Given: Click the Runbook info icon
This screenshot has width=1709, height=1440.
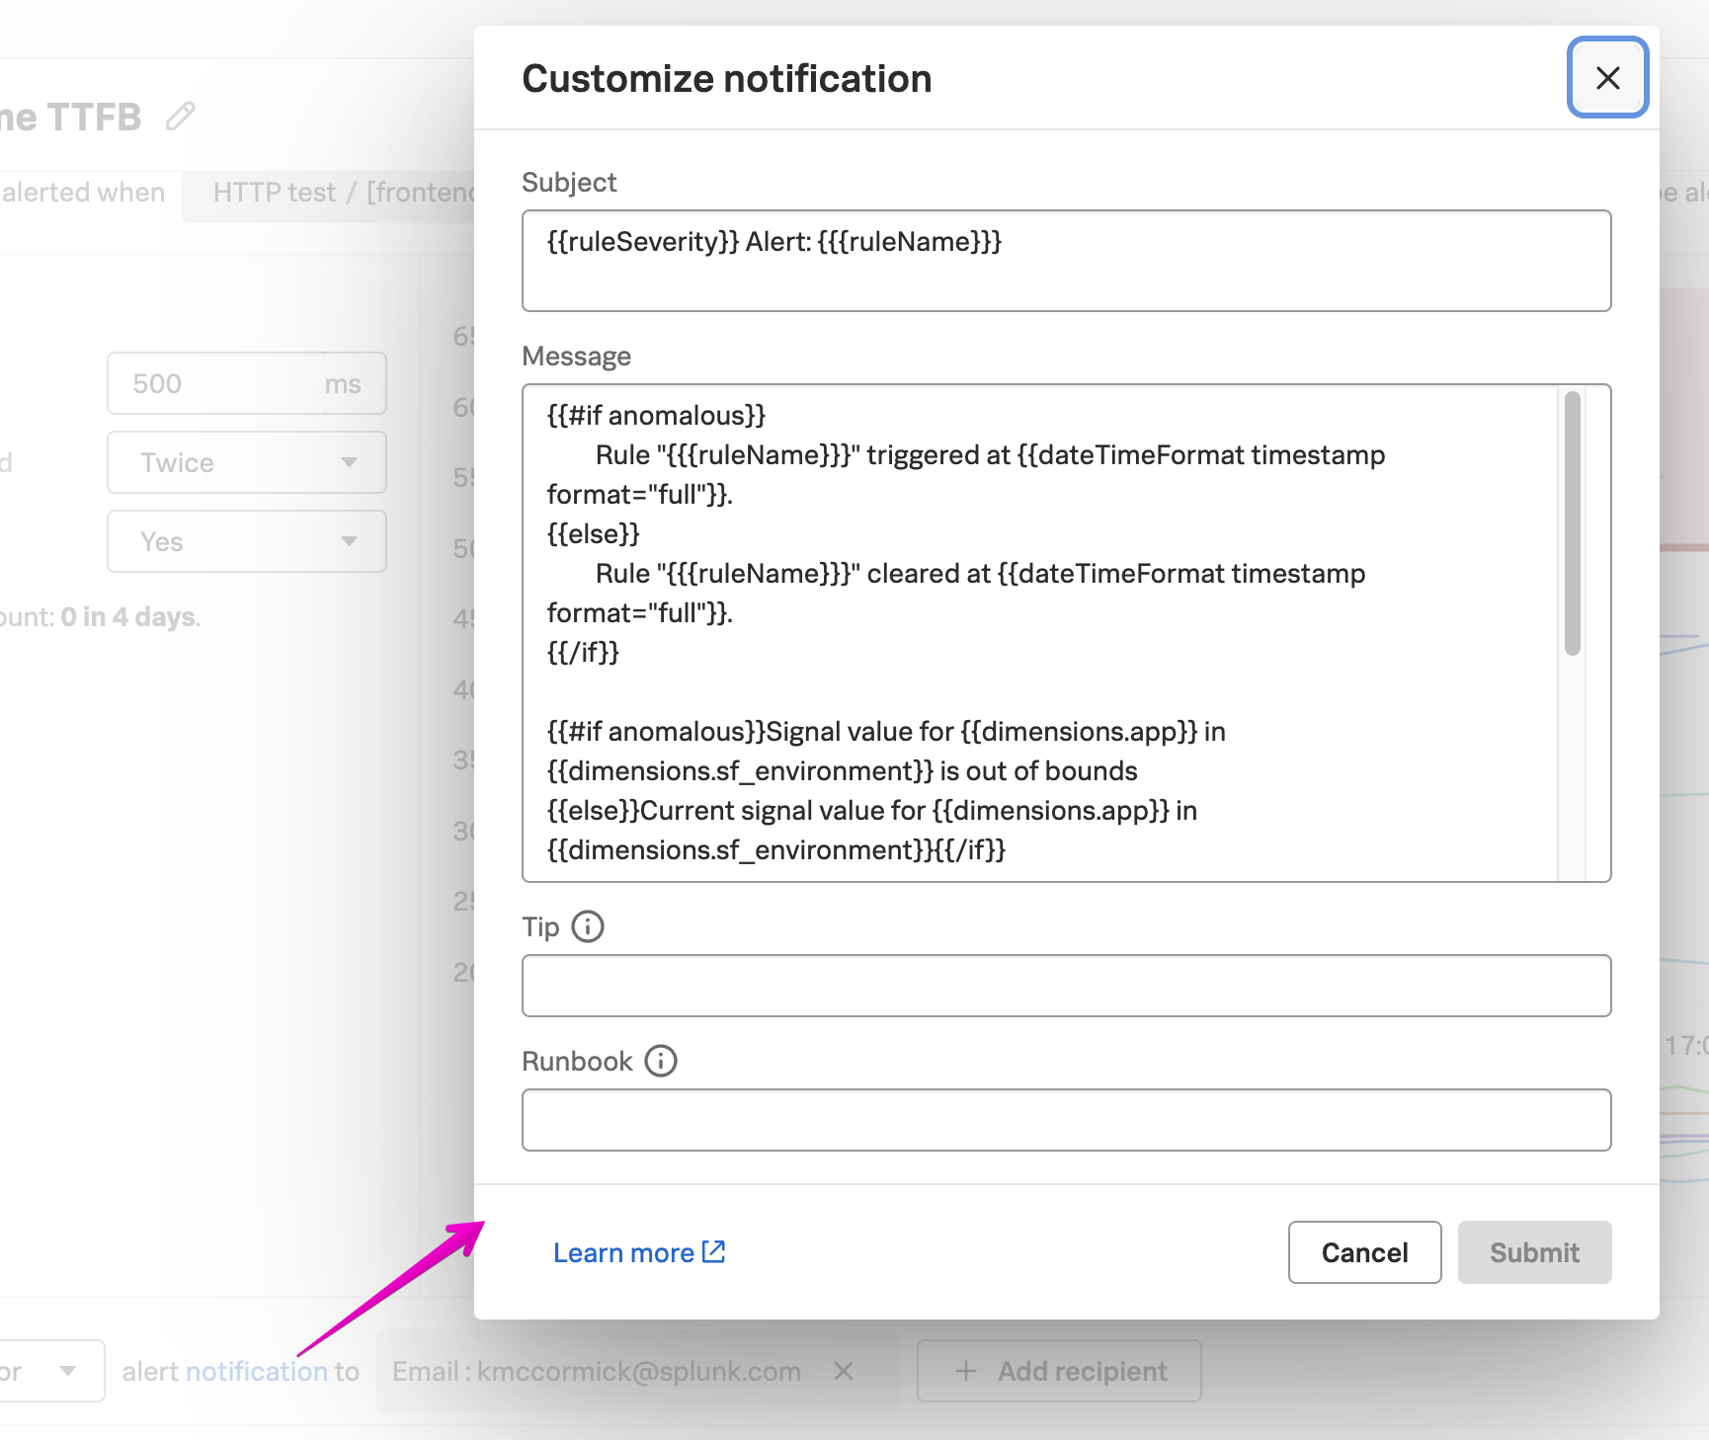Looking at the screenshot, I should [x=660, y=1061].
